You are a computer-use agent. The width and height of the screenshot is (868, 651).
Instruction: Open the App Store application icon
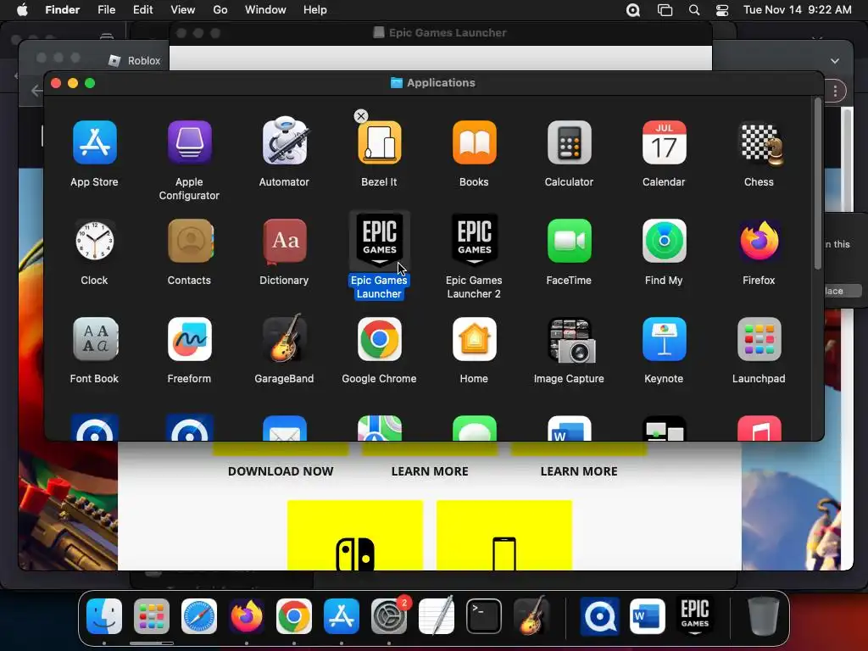coord(95,142)
